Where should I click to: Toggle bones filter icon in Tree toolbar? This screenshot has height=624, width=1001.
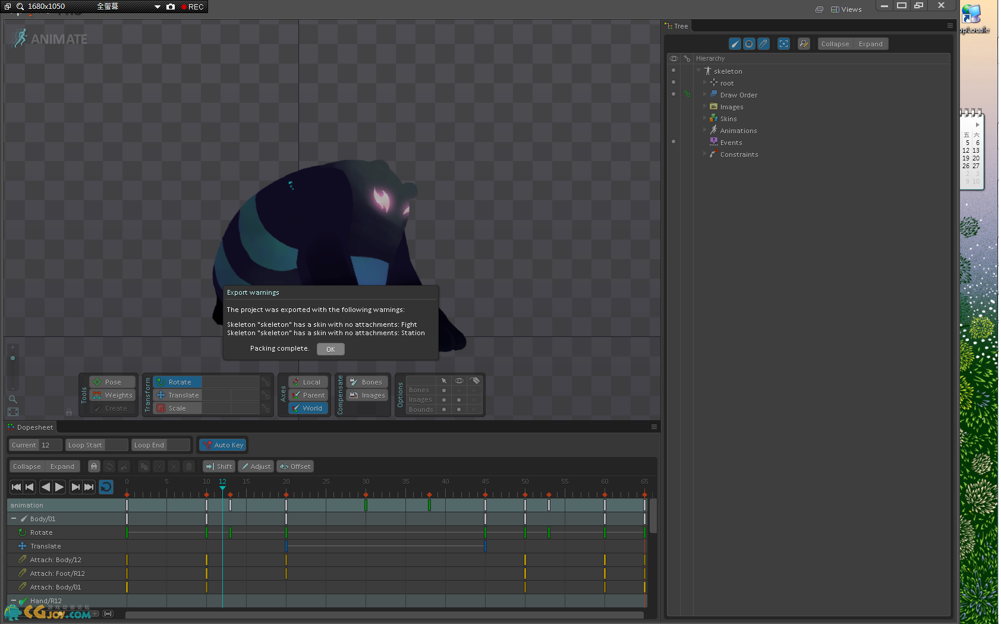[735, 44]
